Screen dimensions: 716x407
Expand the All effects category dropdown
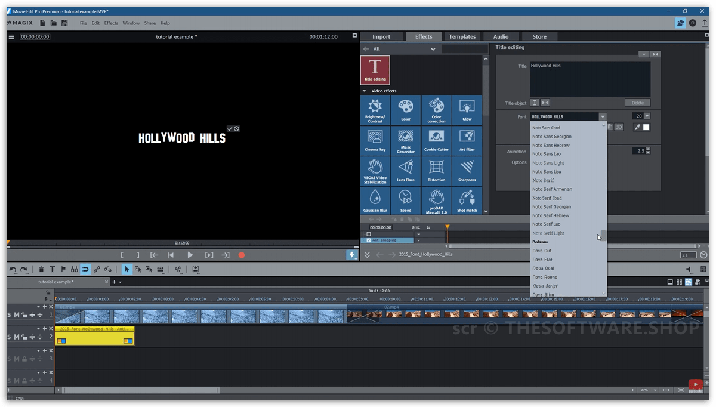coord(433,49)
